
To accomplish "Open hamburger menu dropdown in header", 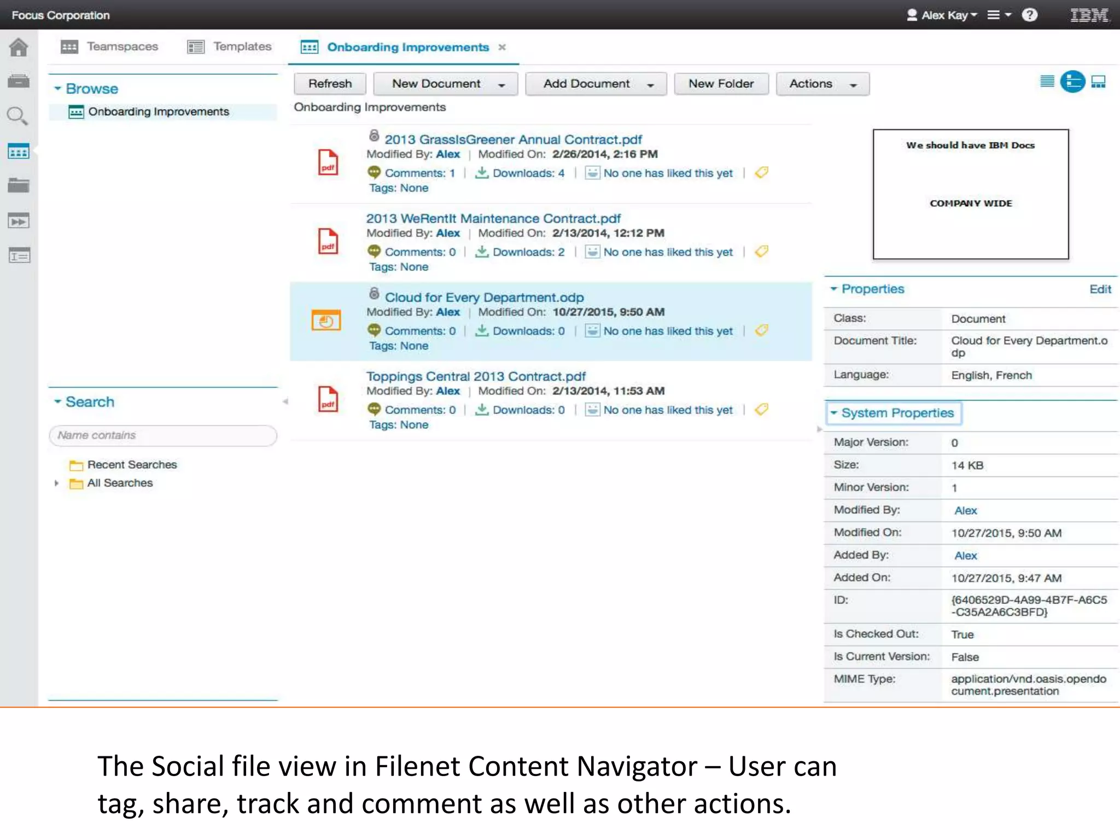I will click(x=999, y=15).
